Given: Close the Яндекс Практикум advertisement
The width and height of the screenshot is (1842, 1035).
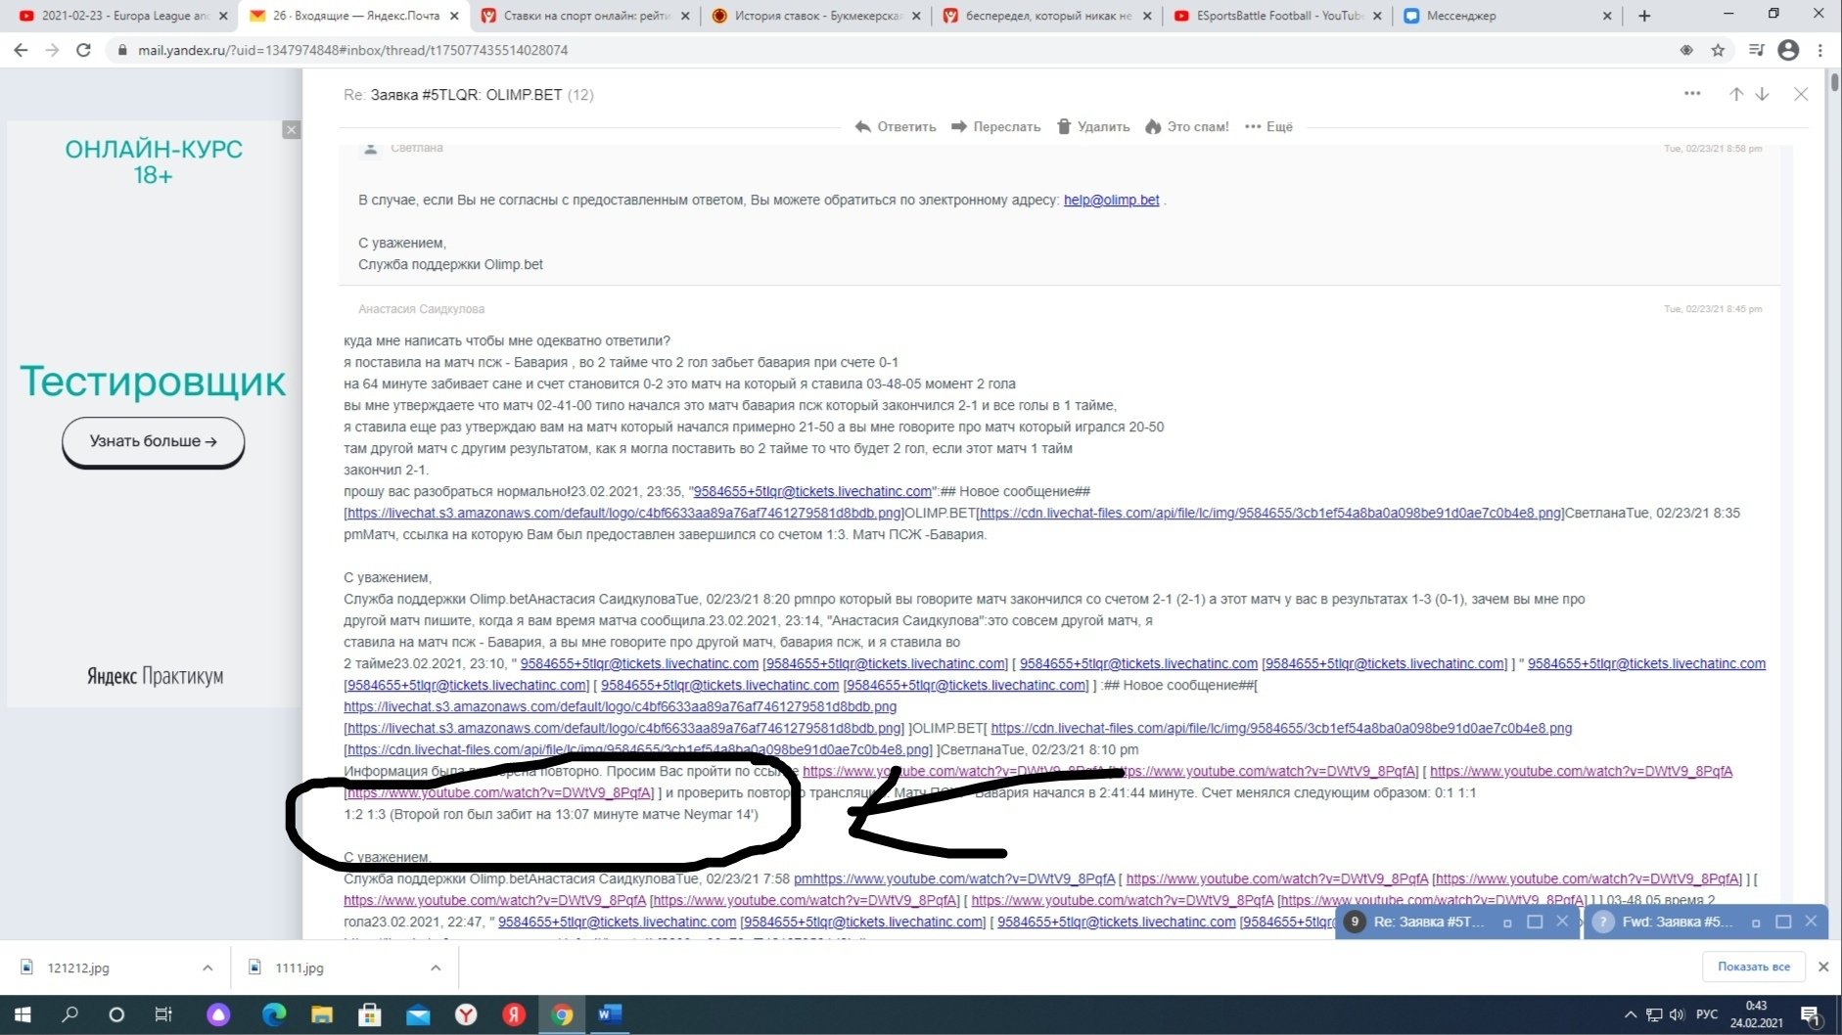Looking at the screenshot, I should pos(291,130).
